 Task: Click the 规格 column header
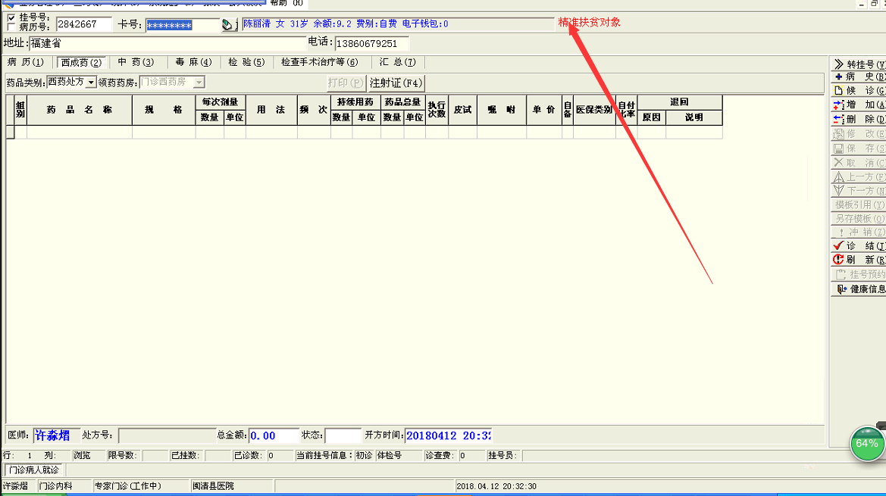(x=164, y=110)
